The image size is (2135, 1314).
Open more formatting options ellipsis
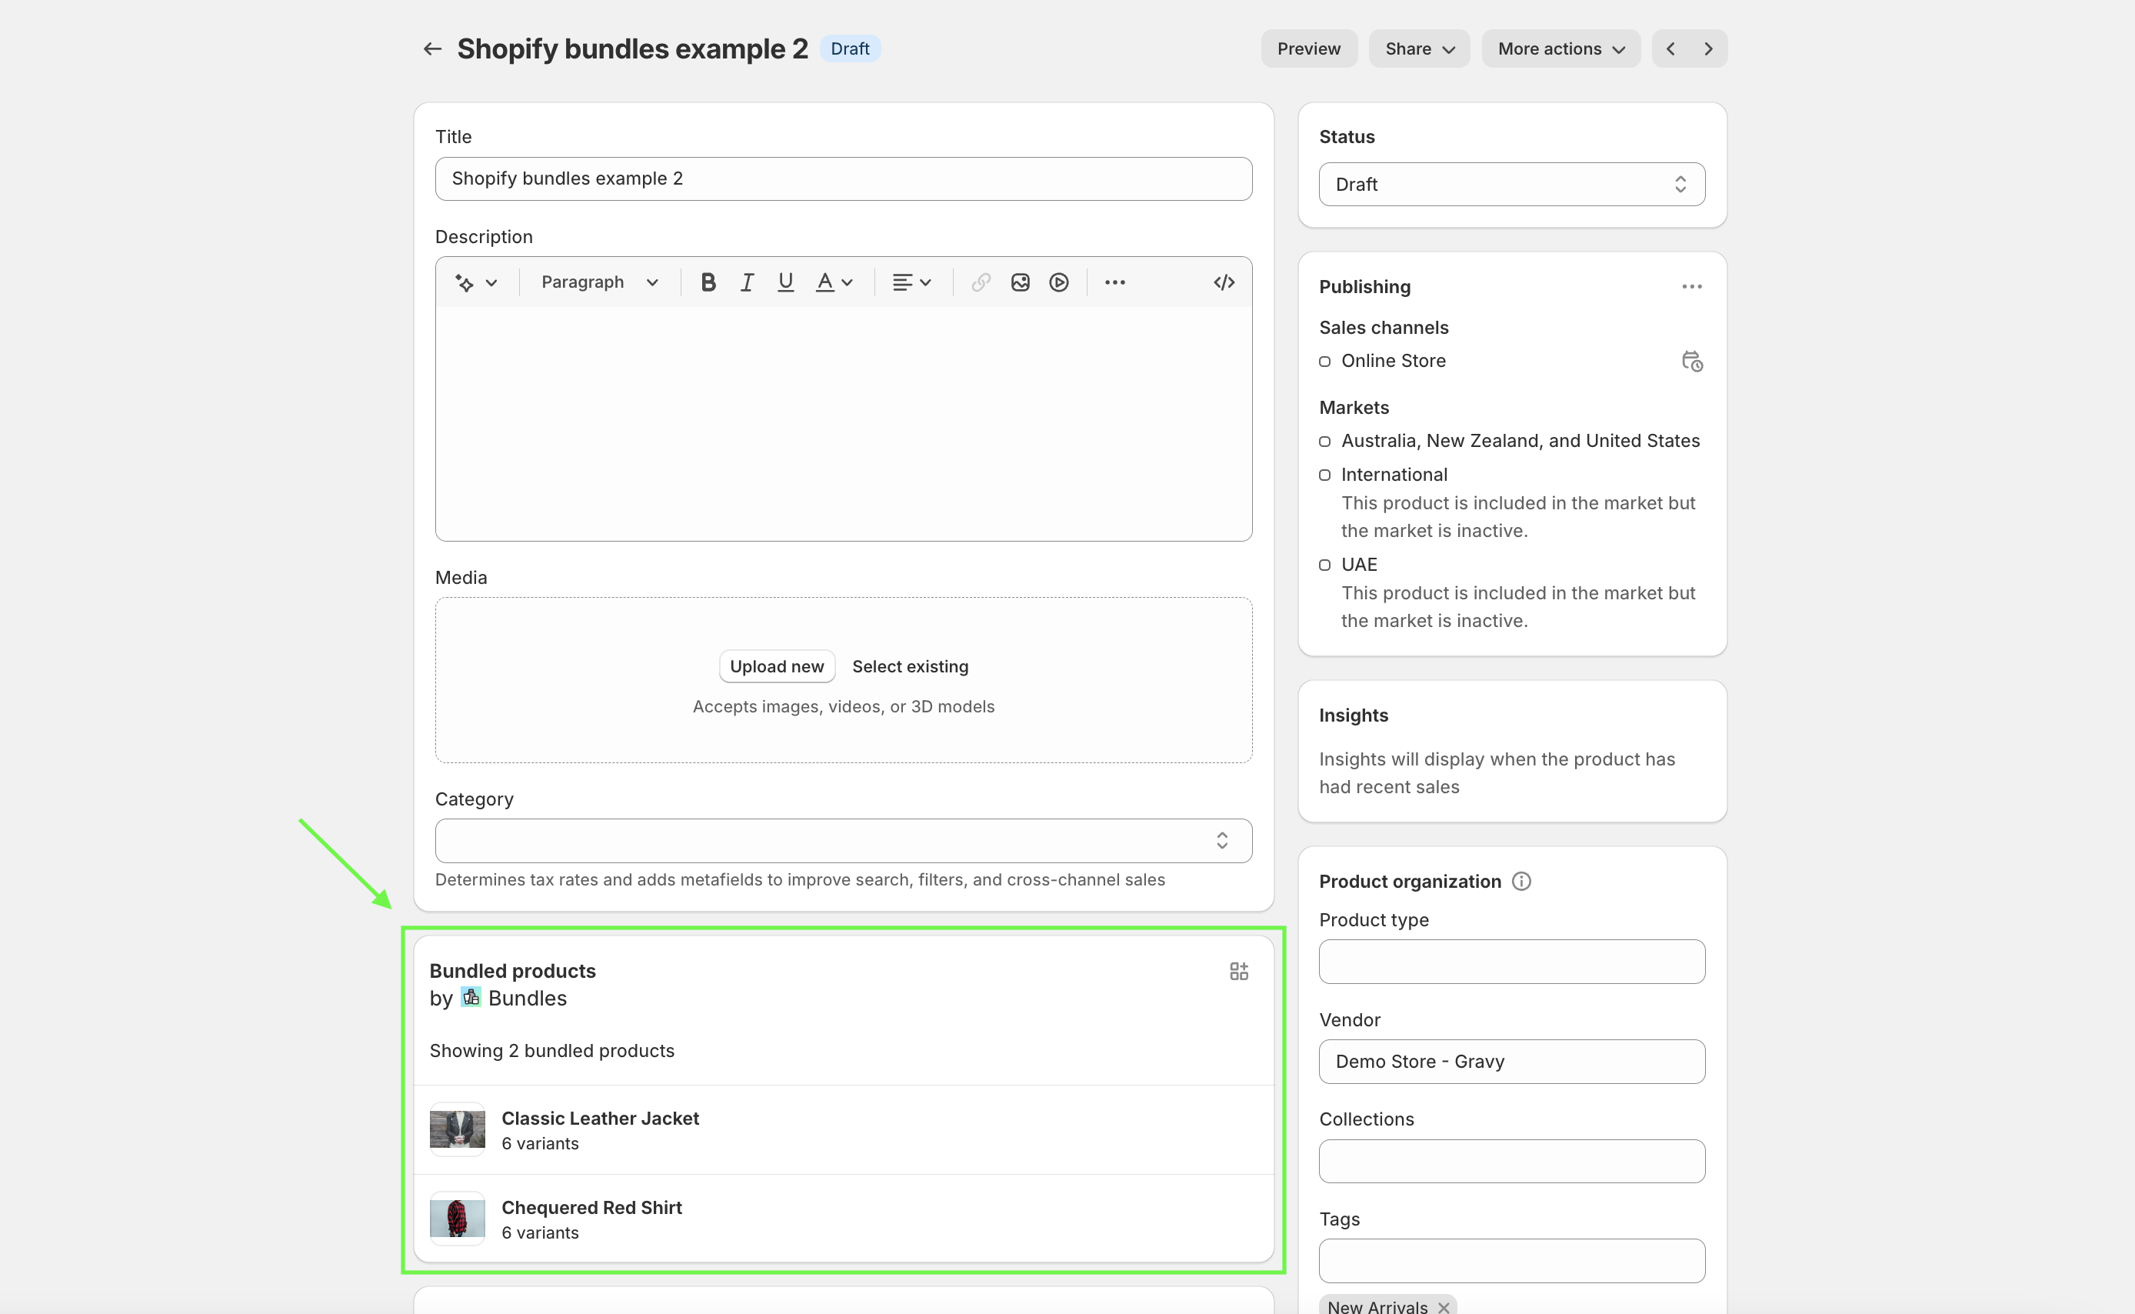[1114, 282]
